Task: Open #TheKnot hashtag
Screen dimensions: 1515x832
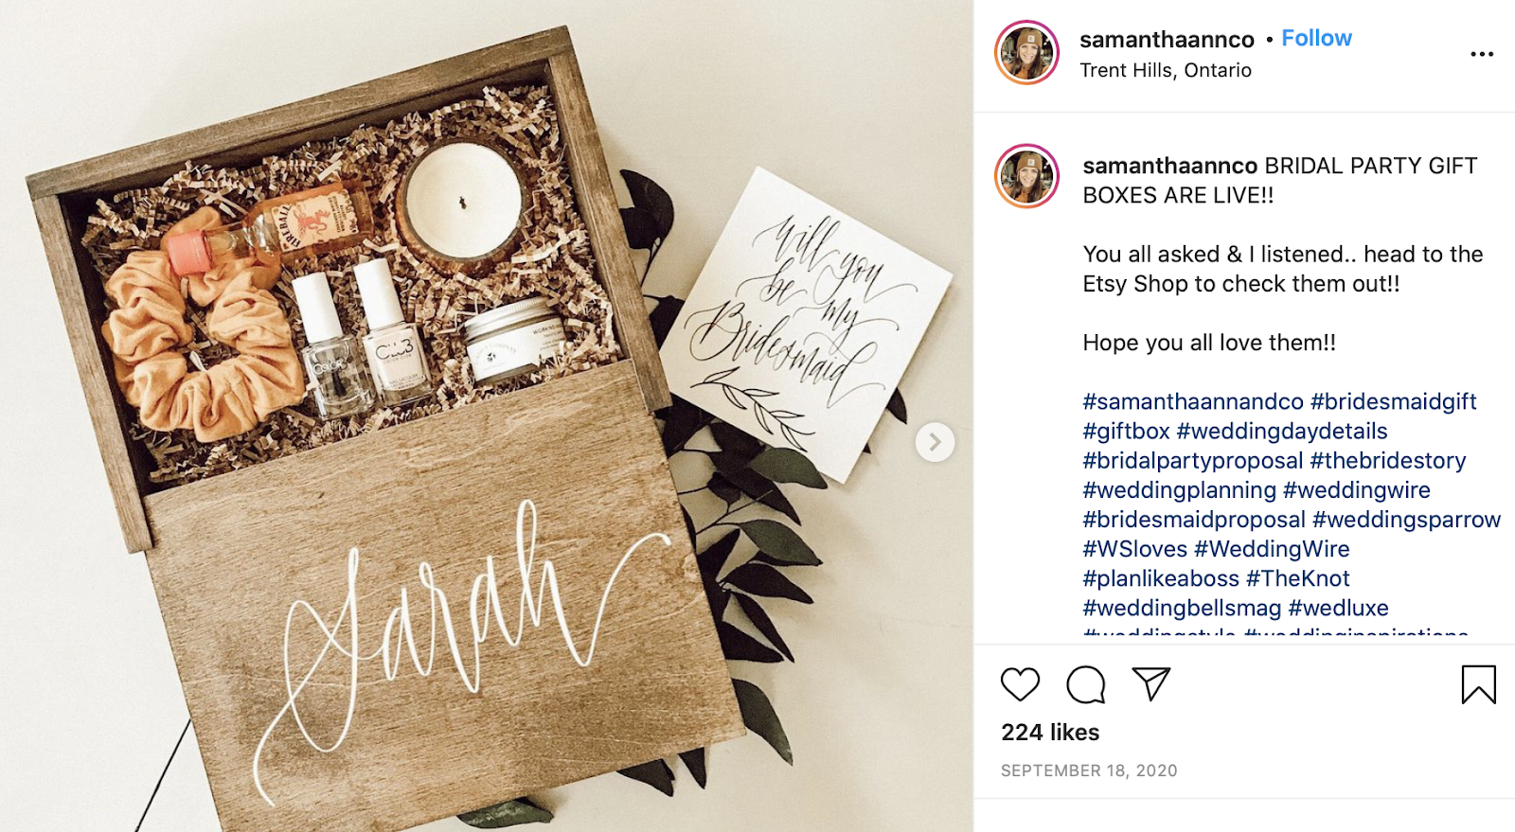Action: (x=1297, y=578)
